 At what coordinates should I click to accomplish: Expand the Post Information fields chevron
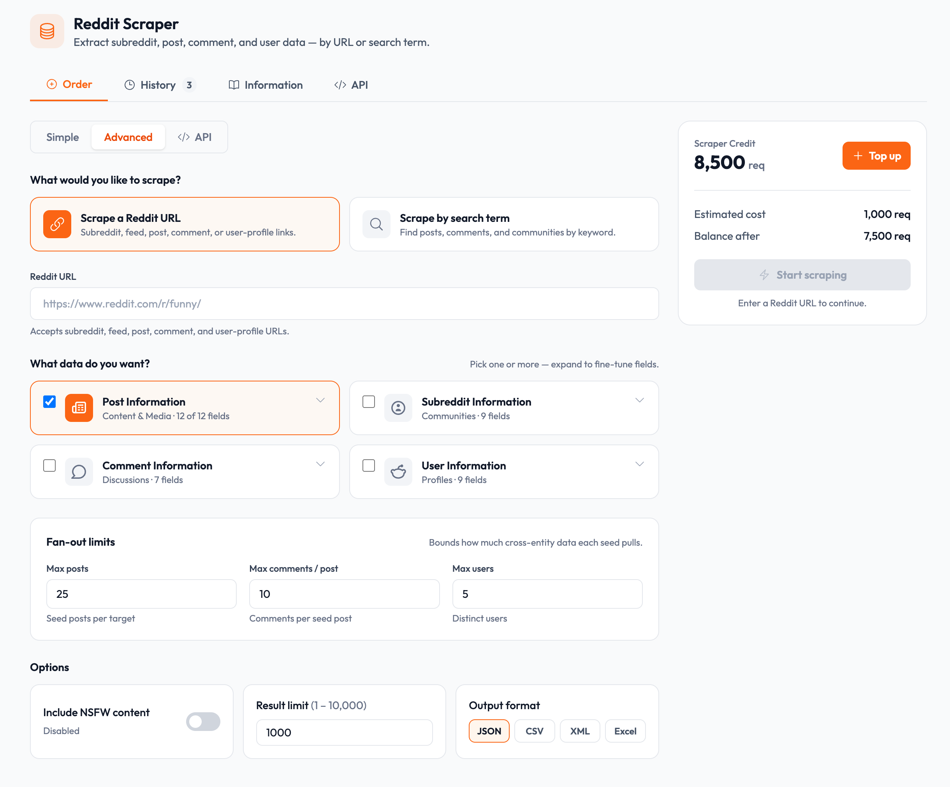point(320,400)
